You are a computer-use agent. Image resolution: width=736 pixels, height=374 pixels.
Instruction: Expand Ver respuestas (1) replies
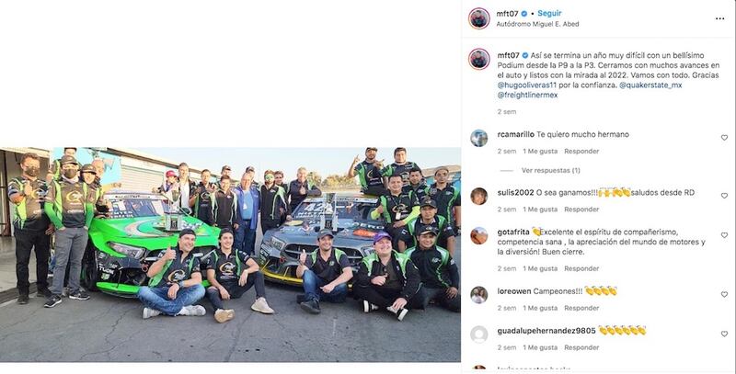click(550, 171)
